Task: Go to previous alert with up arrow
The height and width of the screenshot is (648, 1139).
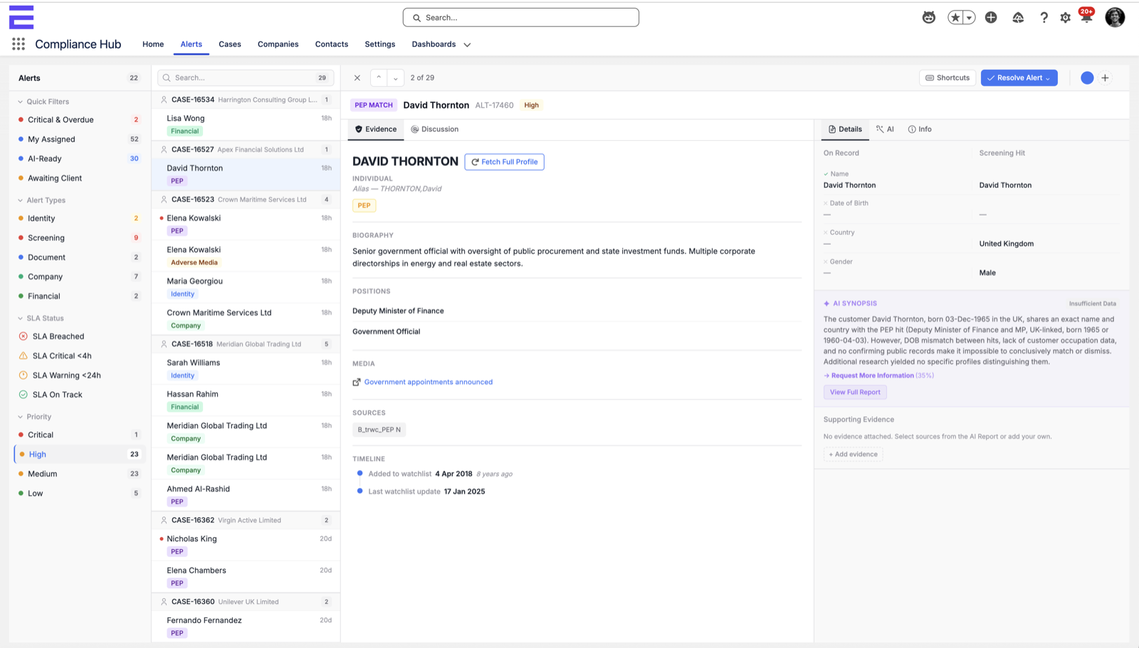Action: (379, 78)
